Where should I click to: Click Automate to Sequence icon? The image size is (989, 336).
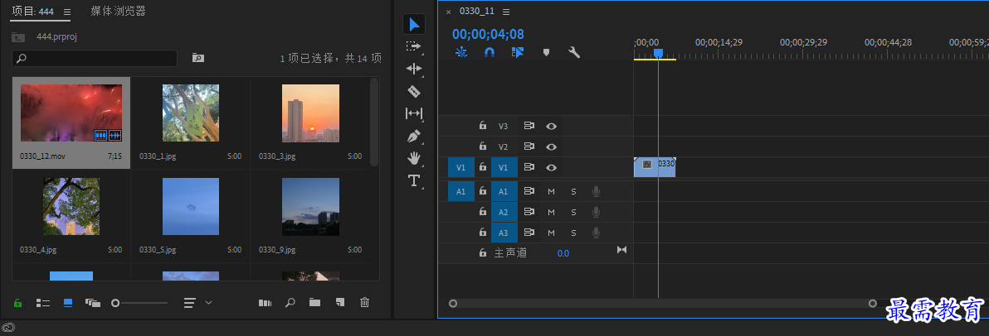point(265,303)
